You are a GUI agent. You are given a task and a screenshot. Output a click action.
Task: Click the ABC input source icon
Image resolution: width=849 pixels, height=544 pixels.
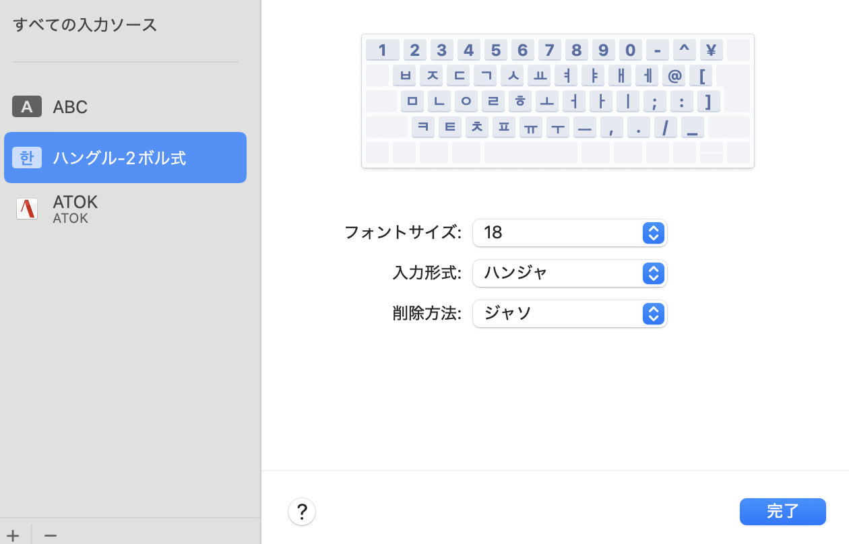pos(27,106)
